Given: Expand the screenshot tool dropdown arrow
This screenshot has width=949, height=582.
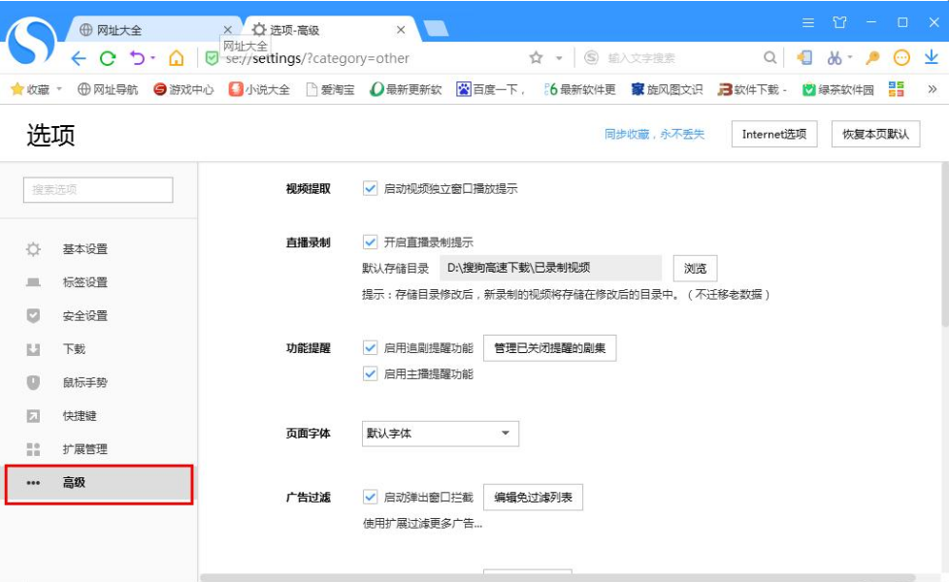Looking at the screenshot, I should pyautogui.click(x=852, y=57).
